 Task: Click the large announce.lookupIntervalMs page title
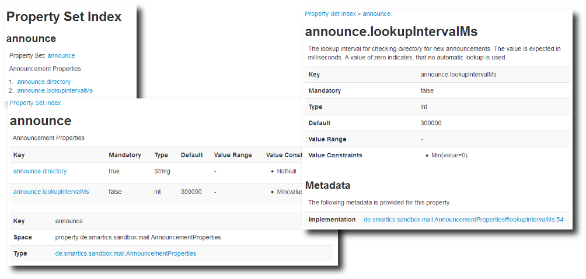pos(391,31)
